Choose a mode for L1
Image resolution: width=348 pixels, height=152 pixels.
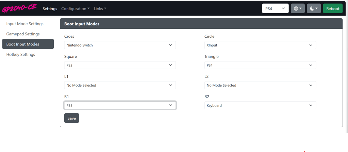point(120,85)
